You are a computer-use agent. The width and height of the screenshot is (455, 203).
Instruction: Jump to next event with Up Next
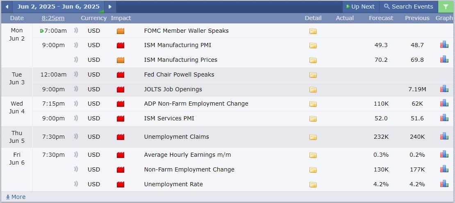point(361,7)
